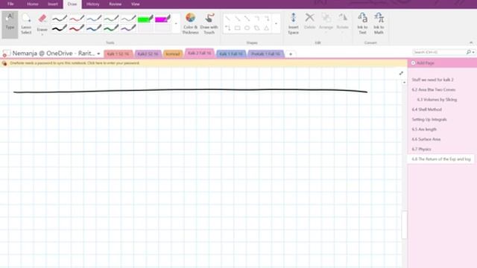Open the purple Kalk2 S2 16 section tab

(148, 54)
